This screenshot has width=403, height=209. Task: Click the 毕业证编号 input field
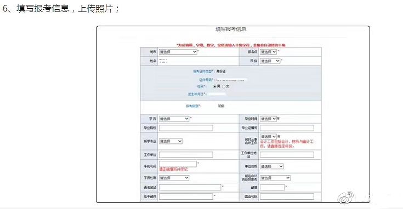[x=287, y=128]
